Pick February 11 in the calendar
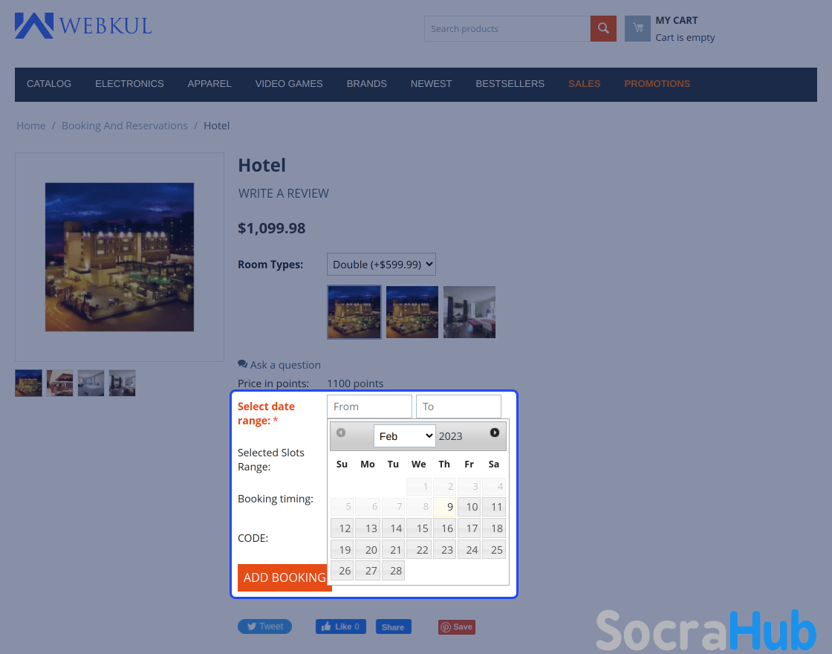This screenshot has width=832, height=654. click(x=494, y=507)
